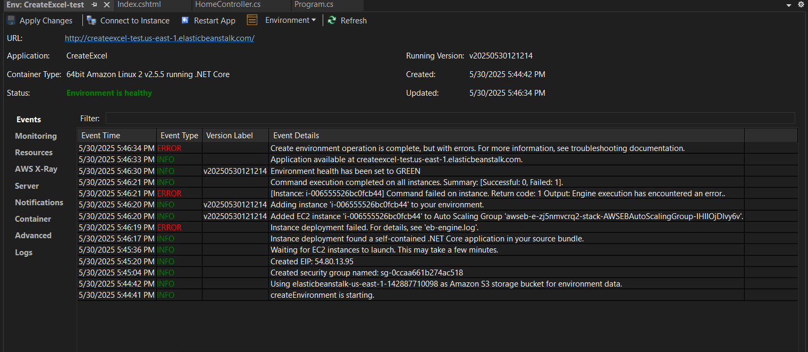
Task: Open the document window settings gear
Action: (x=801, y=4)
